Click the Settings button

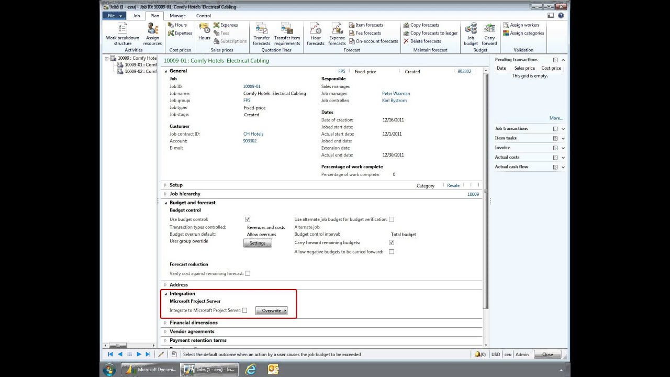pyautogui.click(x=258, y=243)
